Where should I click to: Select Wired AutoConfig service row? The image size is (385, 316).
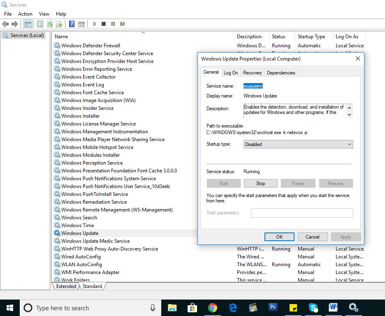tap(81, 257)
